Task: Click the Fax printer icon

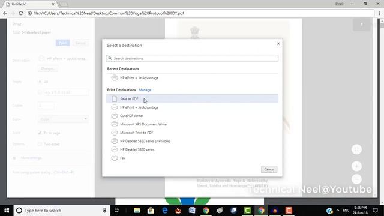Action: [x=115, y=158]
